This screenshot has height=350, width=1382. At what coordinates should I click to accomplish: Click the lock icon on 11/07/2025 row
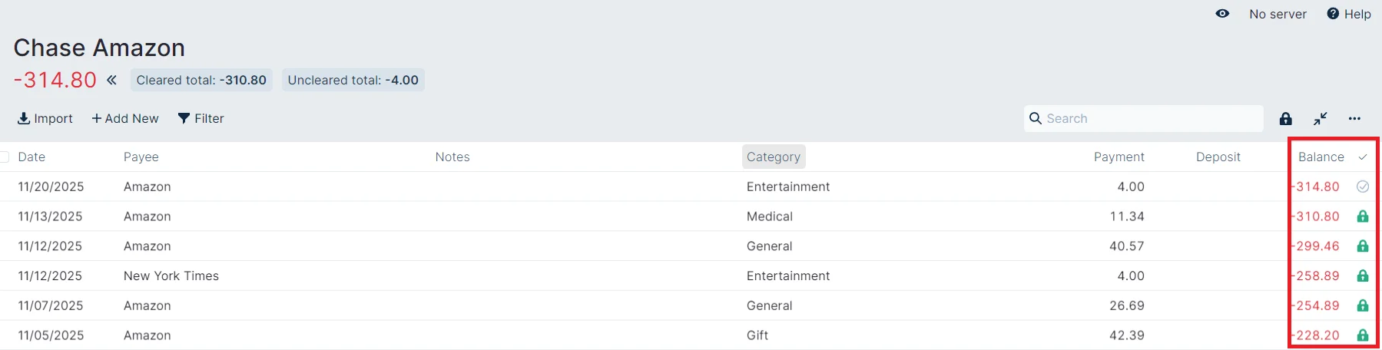click(x=1362, y=305)
